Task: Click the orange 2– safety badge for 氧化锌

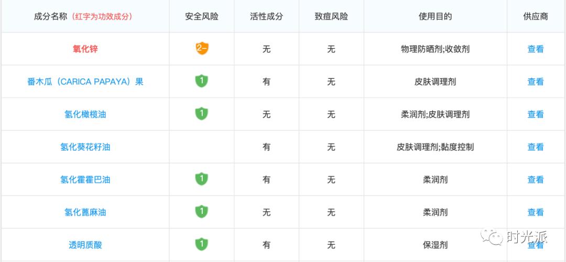Action: 202,48
